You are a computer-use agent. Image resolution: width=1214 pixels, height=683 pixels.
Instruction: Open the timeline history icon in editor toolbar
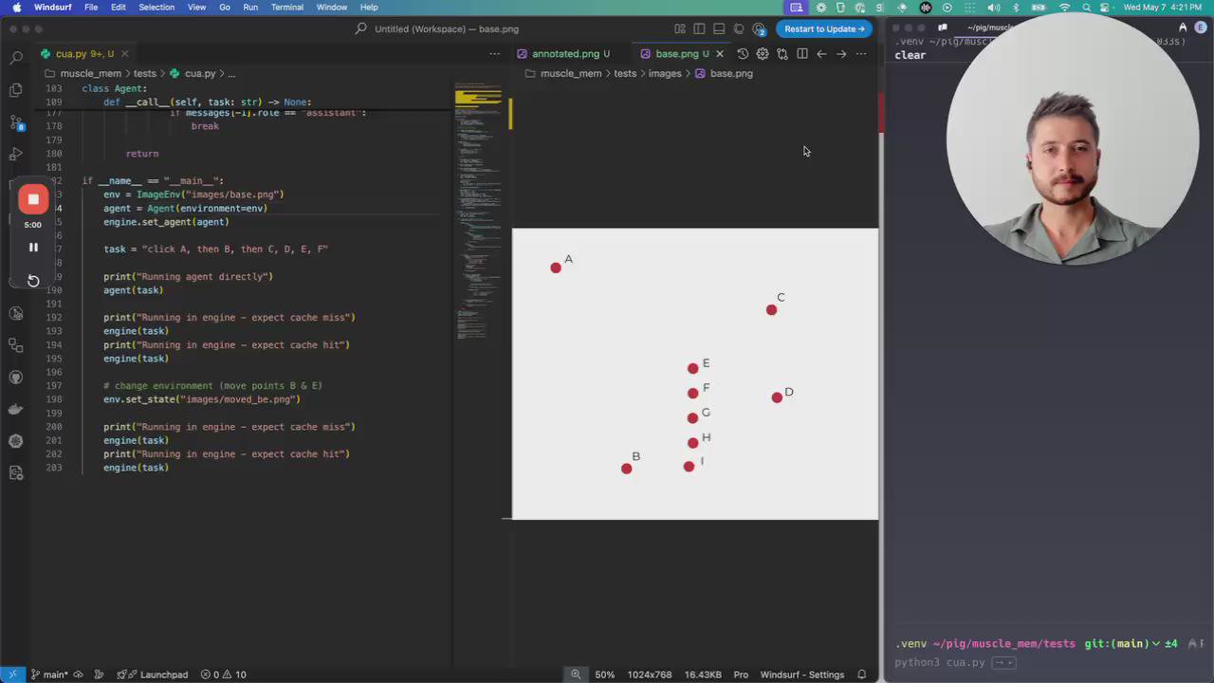point(743,54)
